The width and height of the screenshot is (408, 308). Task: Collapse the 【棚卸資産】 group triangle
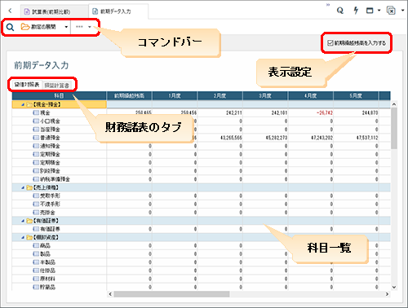coord(23,238)
